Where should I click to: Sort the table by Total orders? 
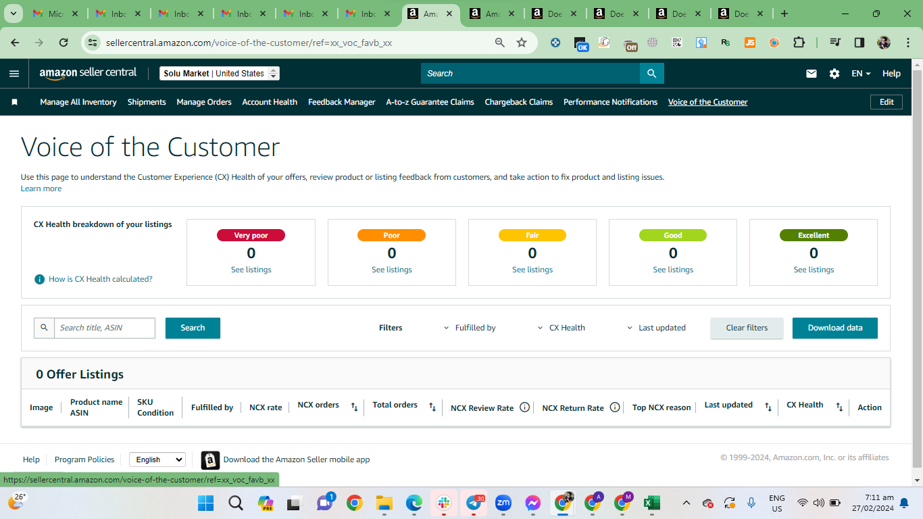[x=432, y=407]
